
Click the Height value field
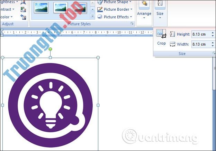pyautogui.click(x=201, y=34)
